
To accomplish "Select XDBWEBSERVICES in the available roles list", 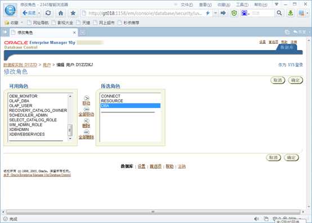I will point(27,134).
